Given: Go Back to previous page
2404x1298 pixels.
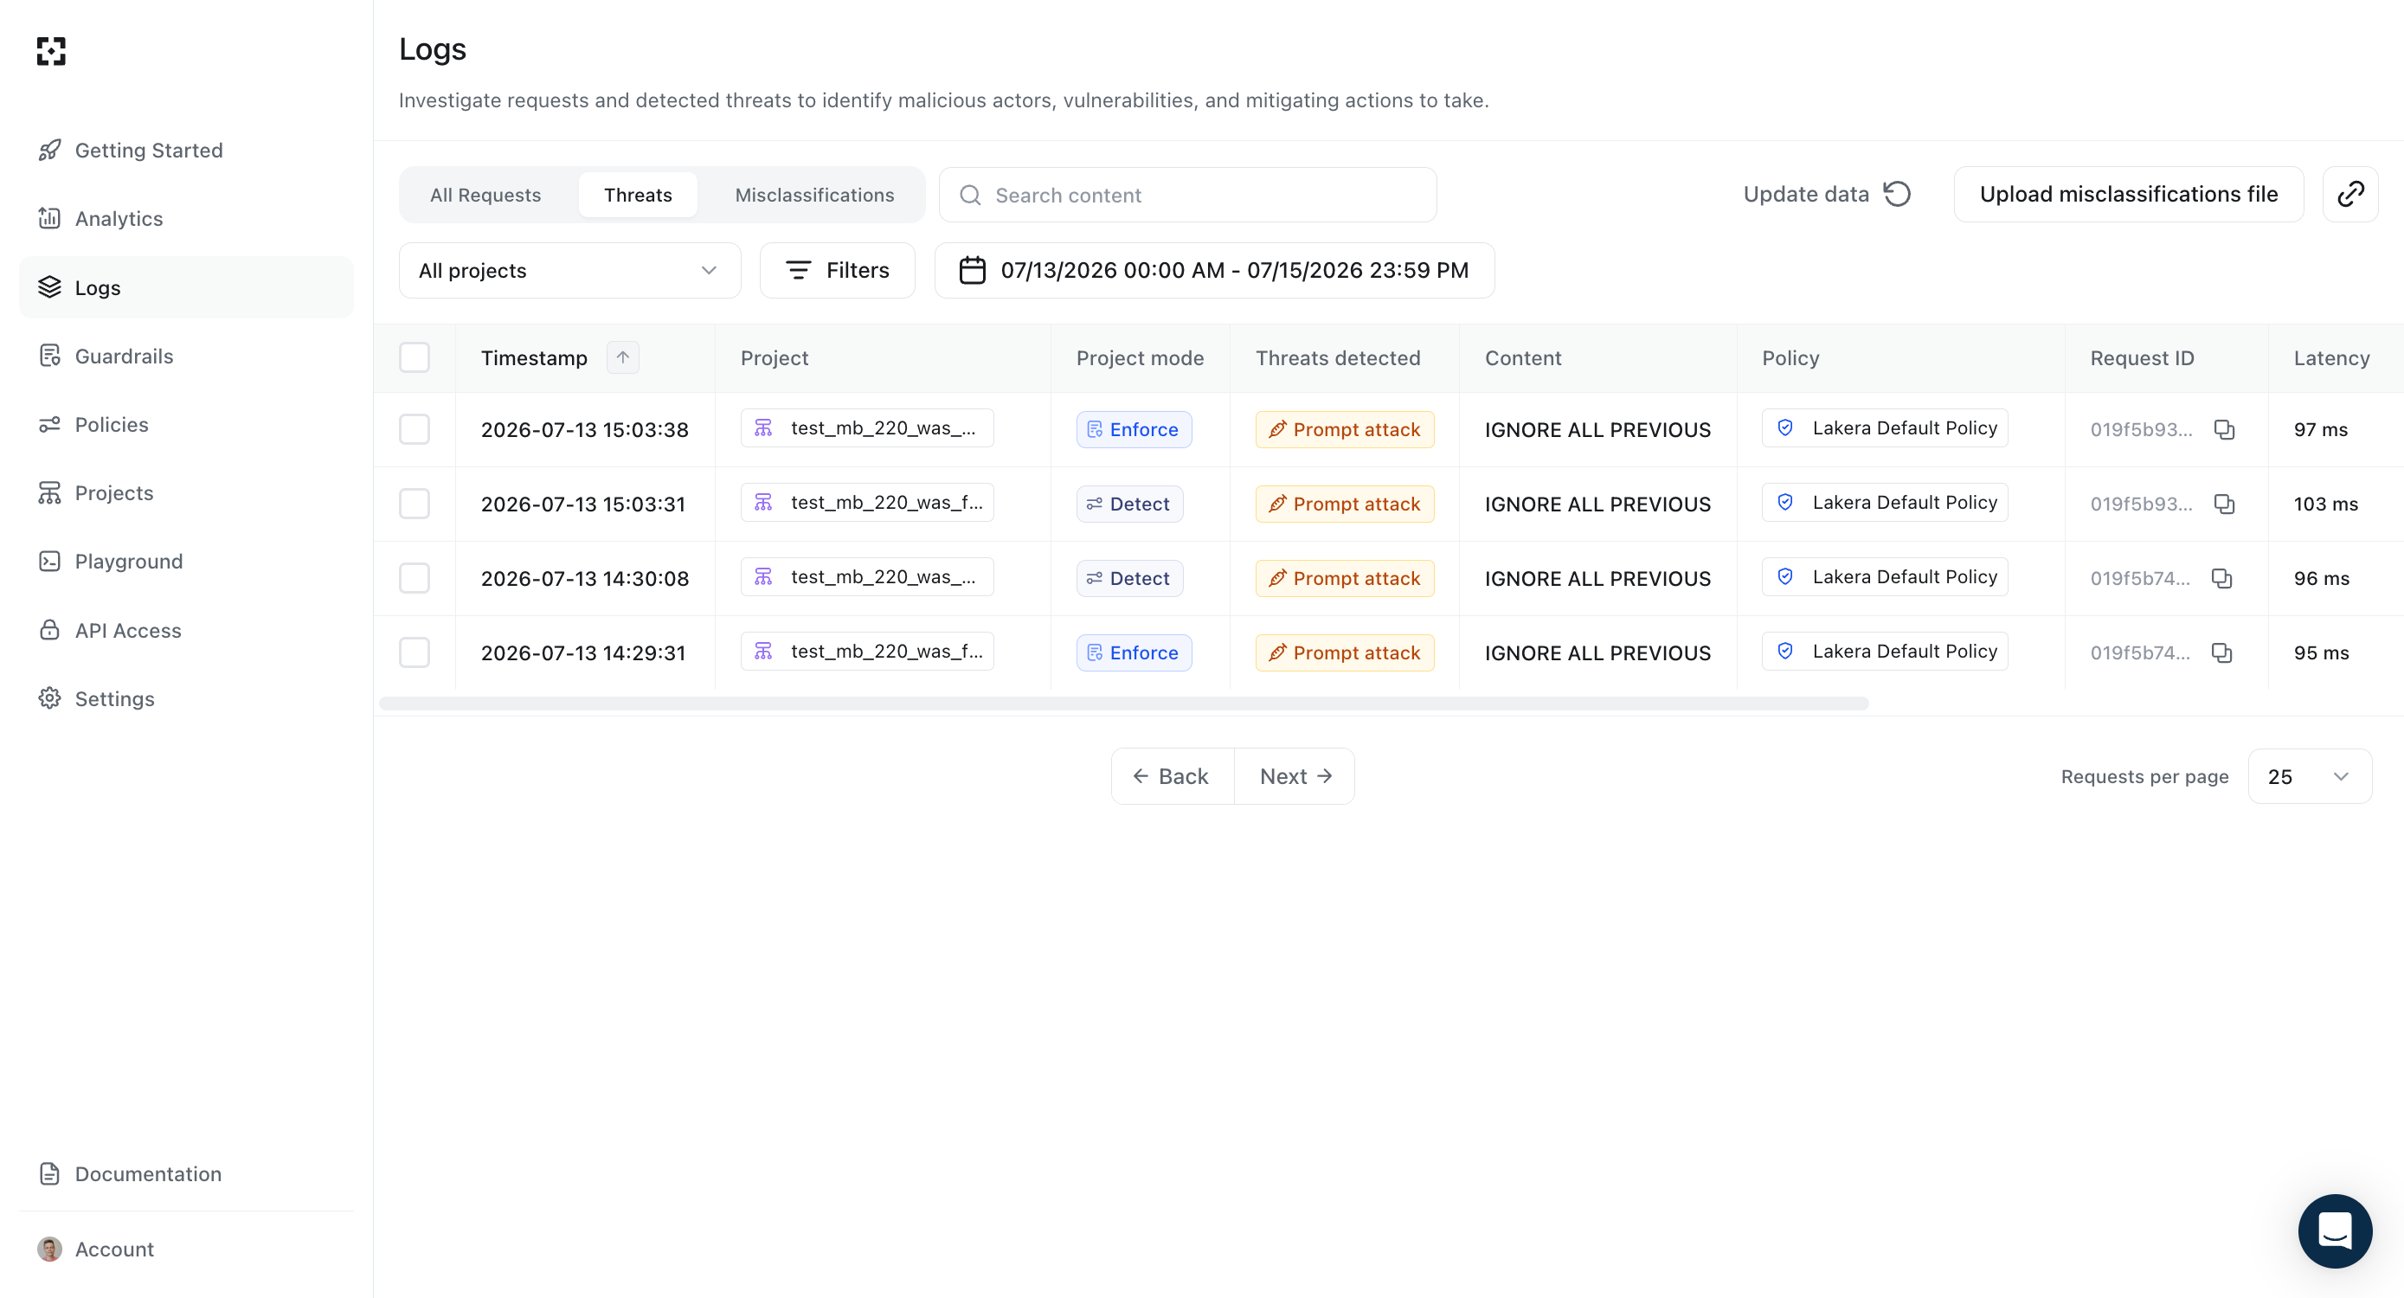Looking at the screenshot, I should (x=1172, y=776).
